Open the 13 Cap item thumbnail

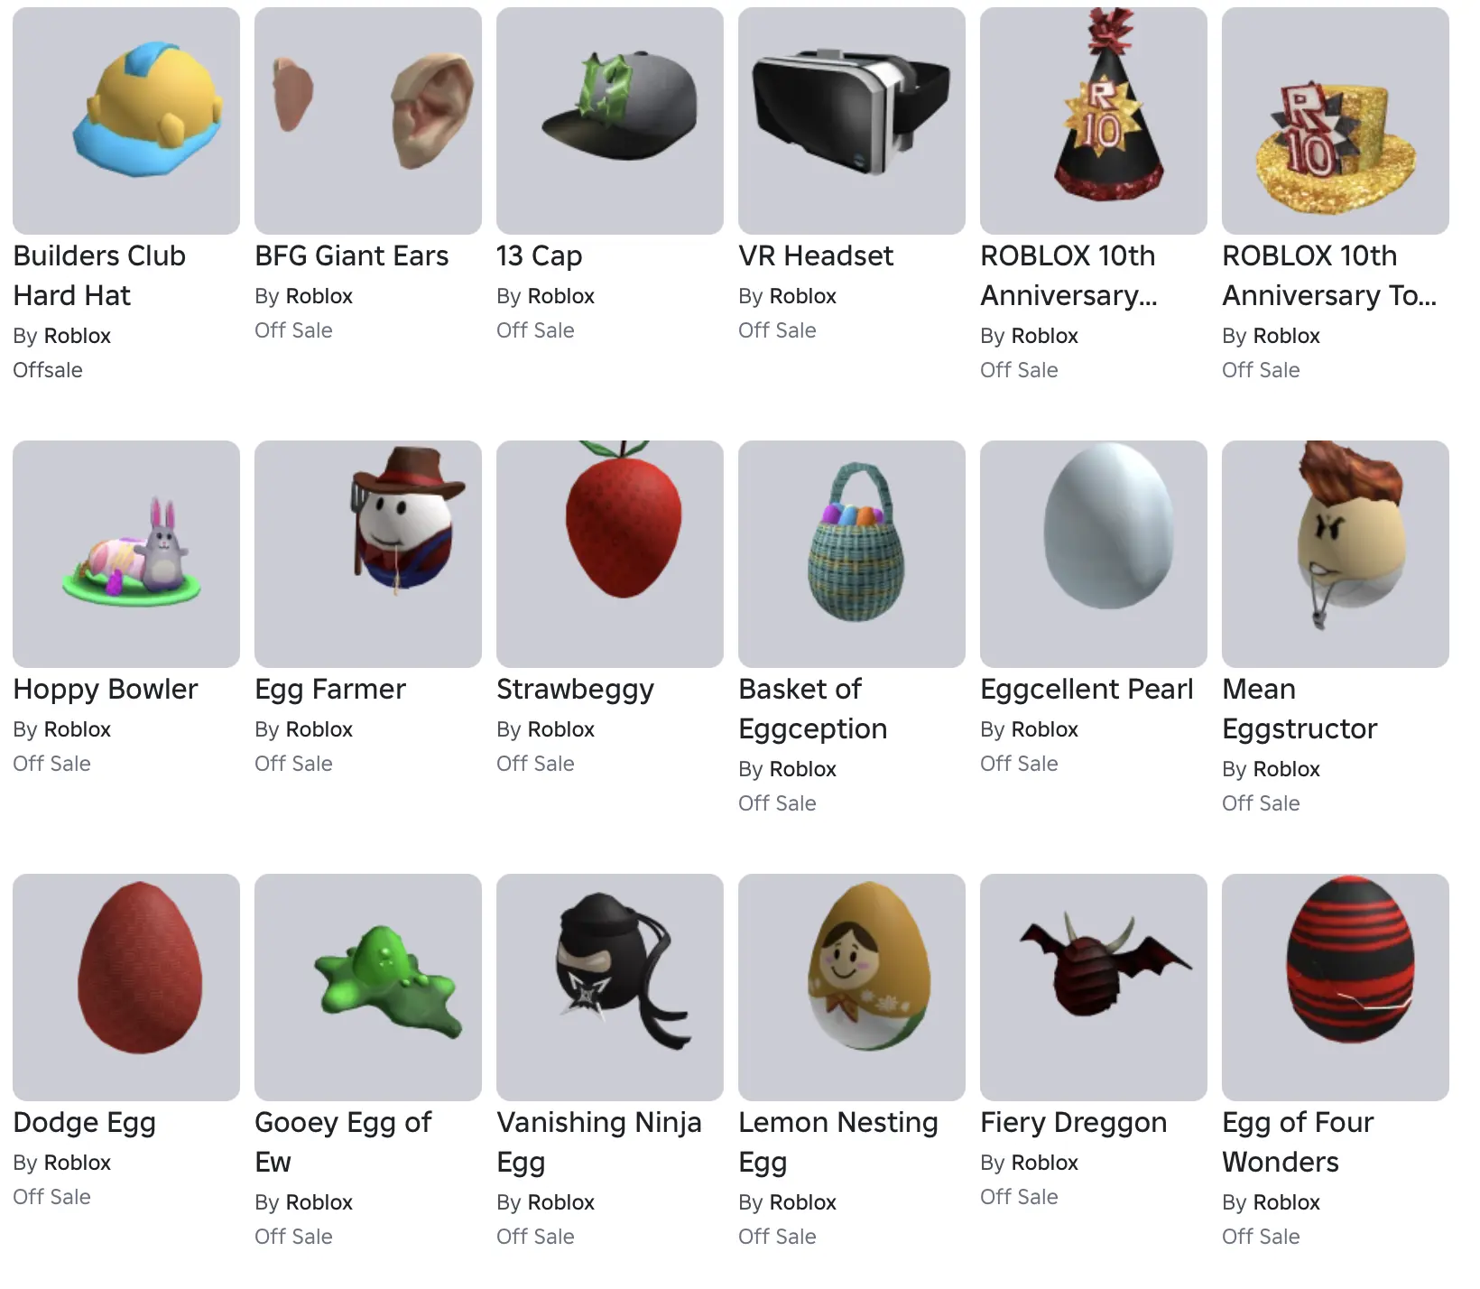[x=610, y=121]
